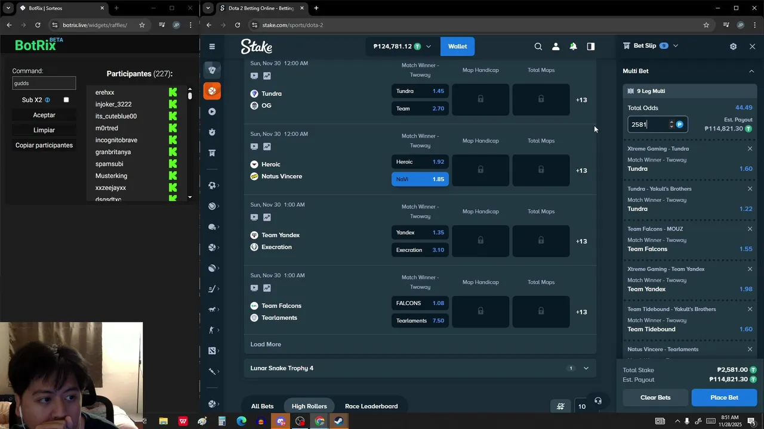
Task: Expand +13 markets for Team Yandex vs Execration
Action: 581,241
